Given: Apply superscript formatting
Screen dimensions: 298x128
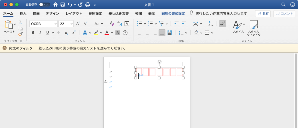Looking at the screenshot, I should (74, 33).
